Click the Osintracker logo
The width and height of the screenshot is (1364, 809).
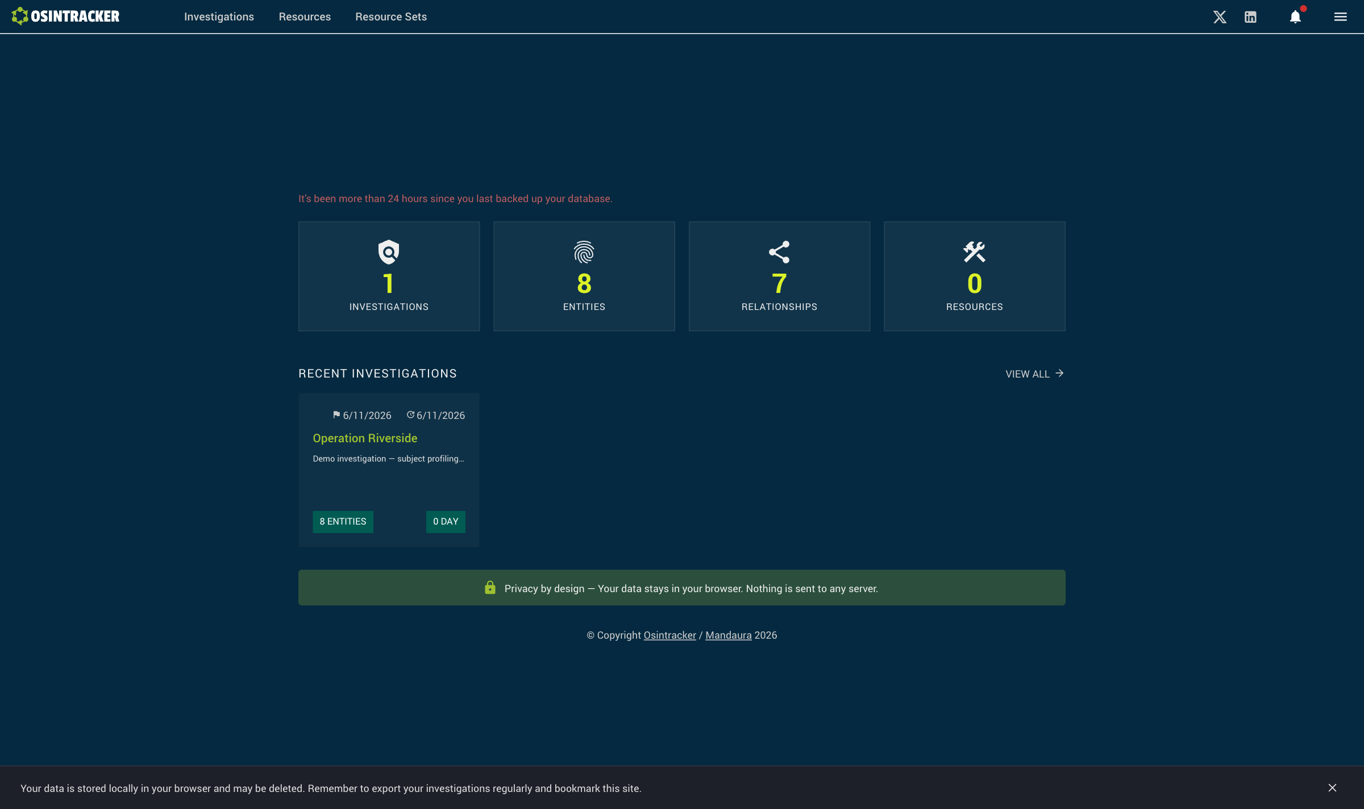coord(65,16)
